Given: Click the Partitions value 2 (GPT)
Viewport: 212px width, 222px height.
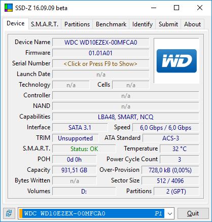Looking at the screenshot, I should point(176,192).
